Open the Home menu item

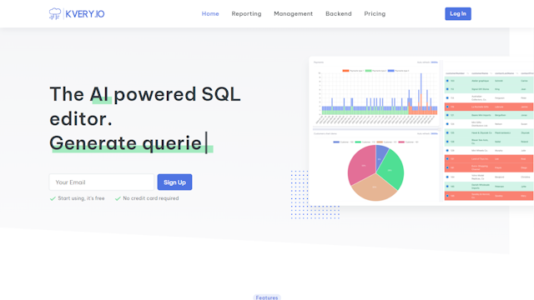[210, 14]
